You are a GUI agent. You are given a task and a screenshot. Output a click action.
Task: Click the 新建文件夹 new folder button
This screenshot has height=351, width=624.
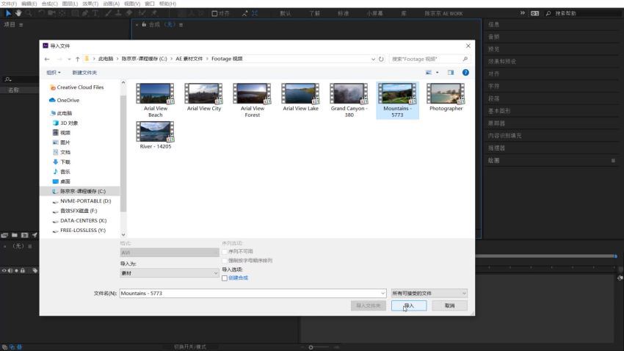[84, 73]
